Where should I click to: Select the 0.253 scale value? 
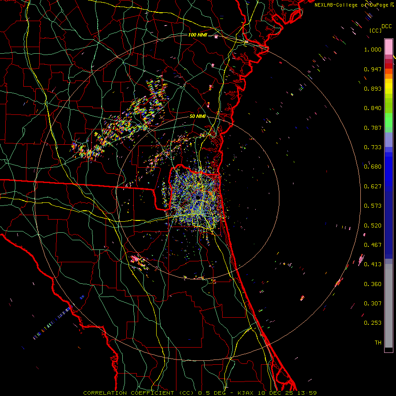[x=373, y=323]
